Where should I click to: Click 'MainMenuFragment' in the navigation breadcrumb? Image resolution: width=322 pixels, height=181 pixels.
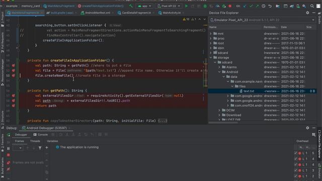point(59,6)
